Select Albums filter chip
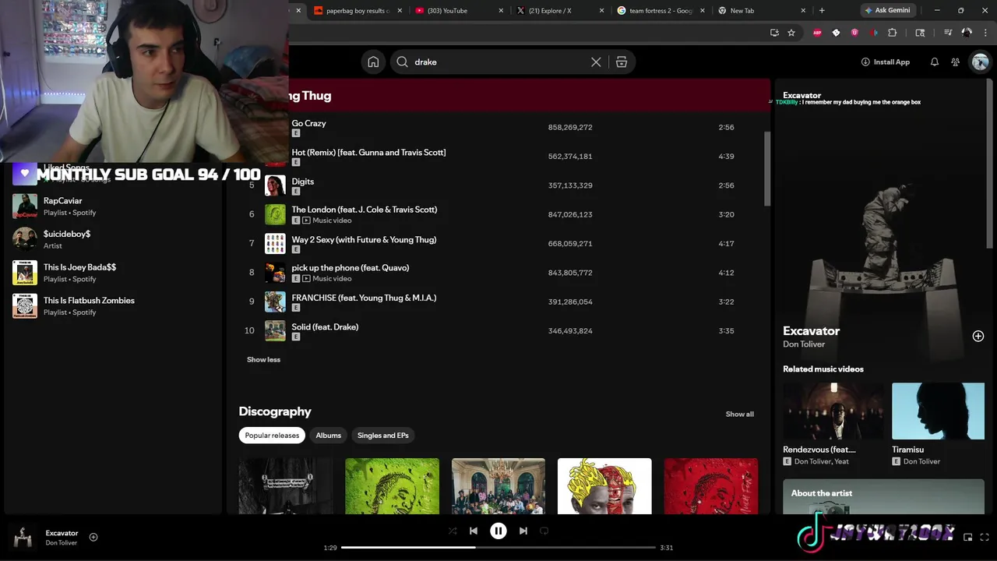This screenshot has height=561, width=997. tap(328, 435)
